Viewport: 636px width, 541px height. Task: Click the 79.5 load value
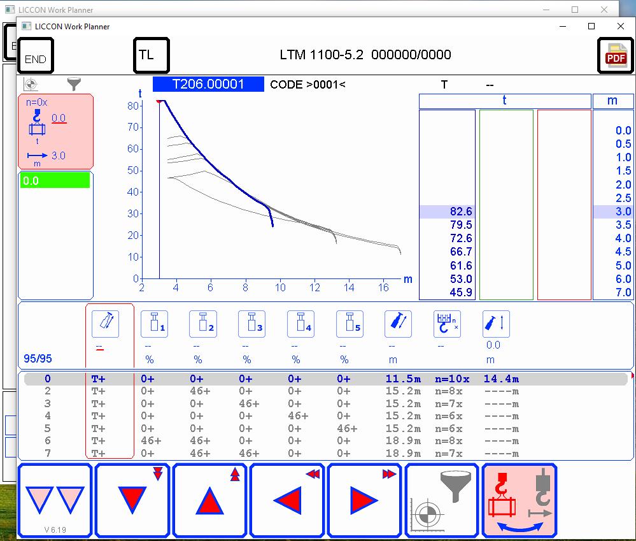[x=461, y=225]
